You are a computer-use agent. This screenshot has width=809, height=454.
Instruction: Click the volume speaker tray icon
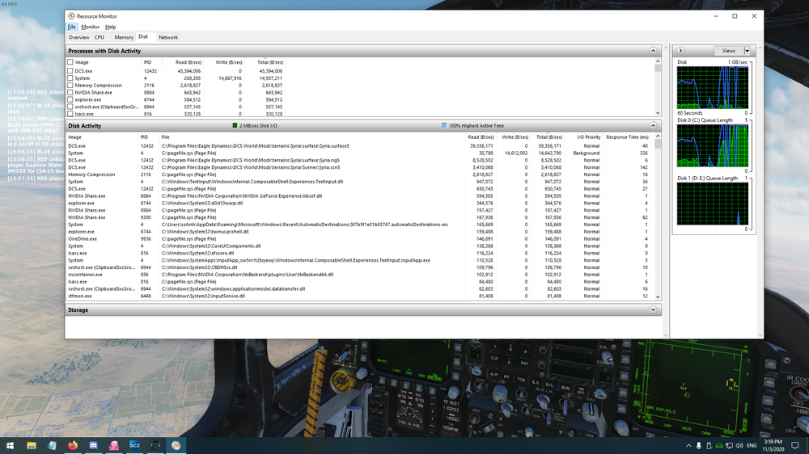[x=739, y=445]
